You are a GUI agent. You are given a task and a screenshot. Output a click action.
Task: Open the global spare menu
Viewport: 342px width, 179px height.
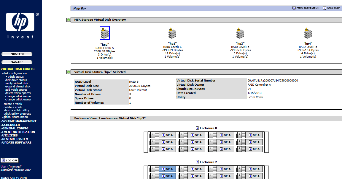point(15,117)
